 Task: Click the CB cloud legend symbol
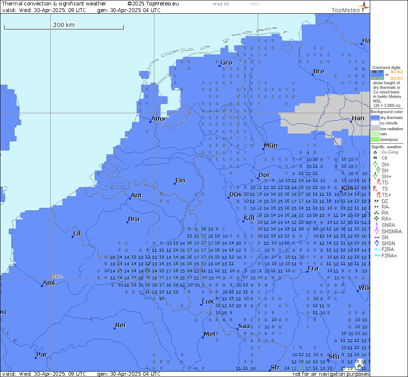pos(375,158)
